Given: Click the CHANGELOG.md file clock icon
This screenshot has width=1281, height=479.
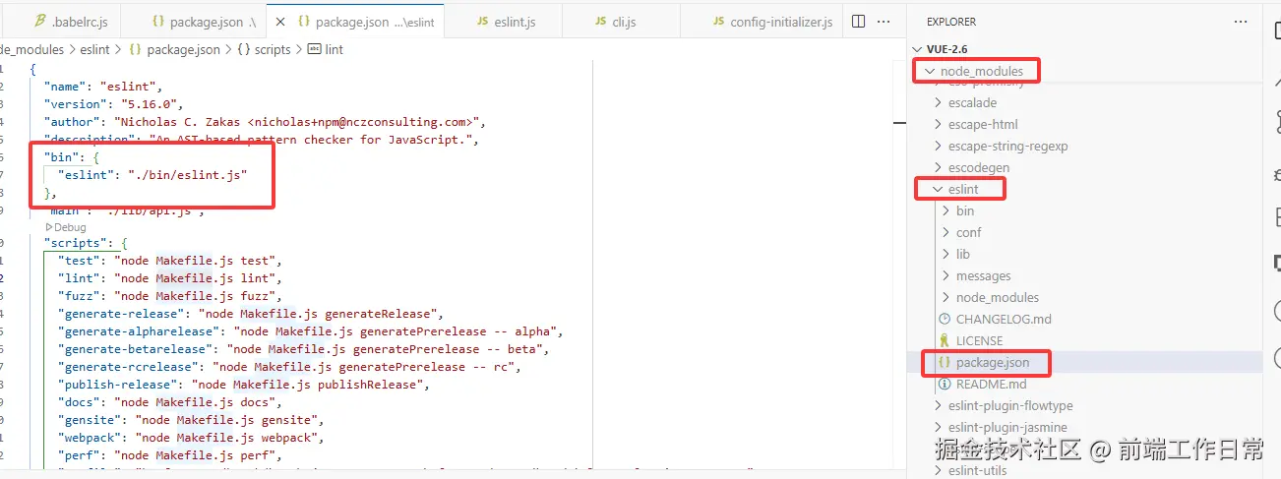Looking at the screenshot, I should [x=945, y=319].
